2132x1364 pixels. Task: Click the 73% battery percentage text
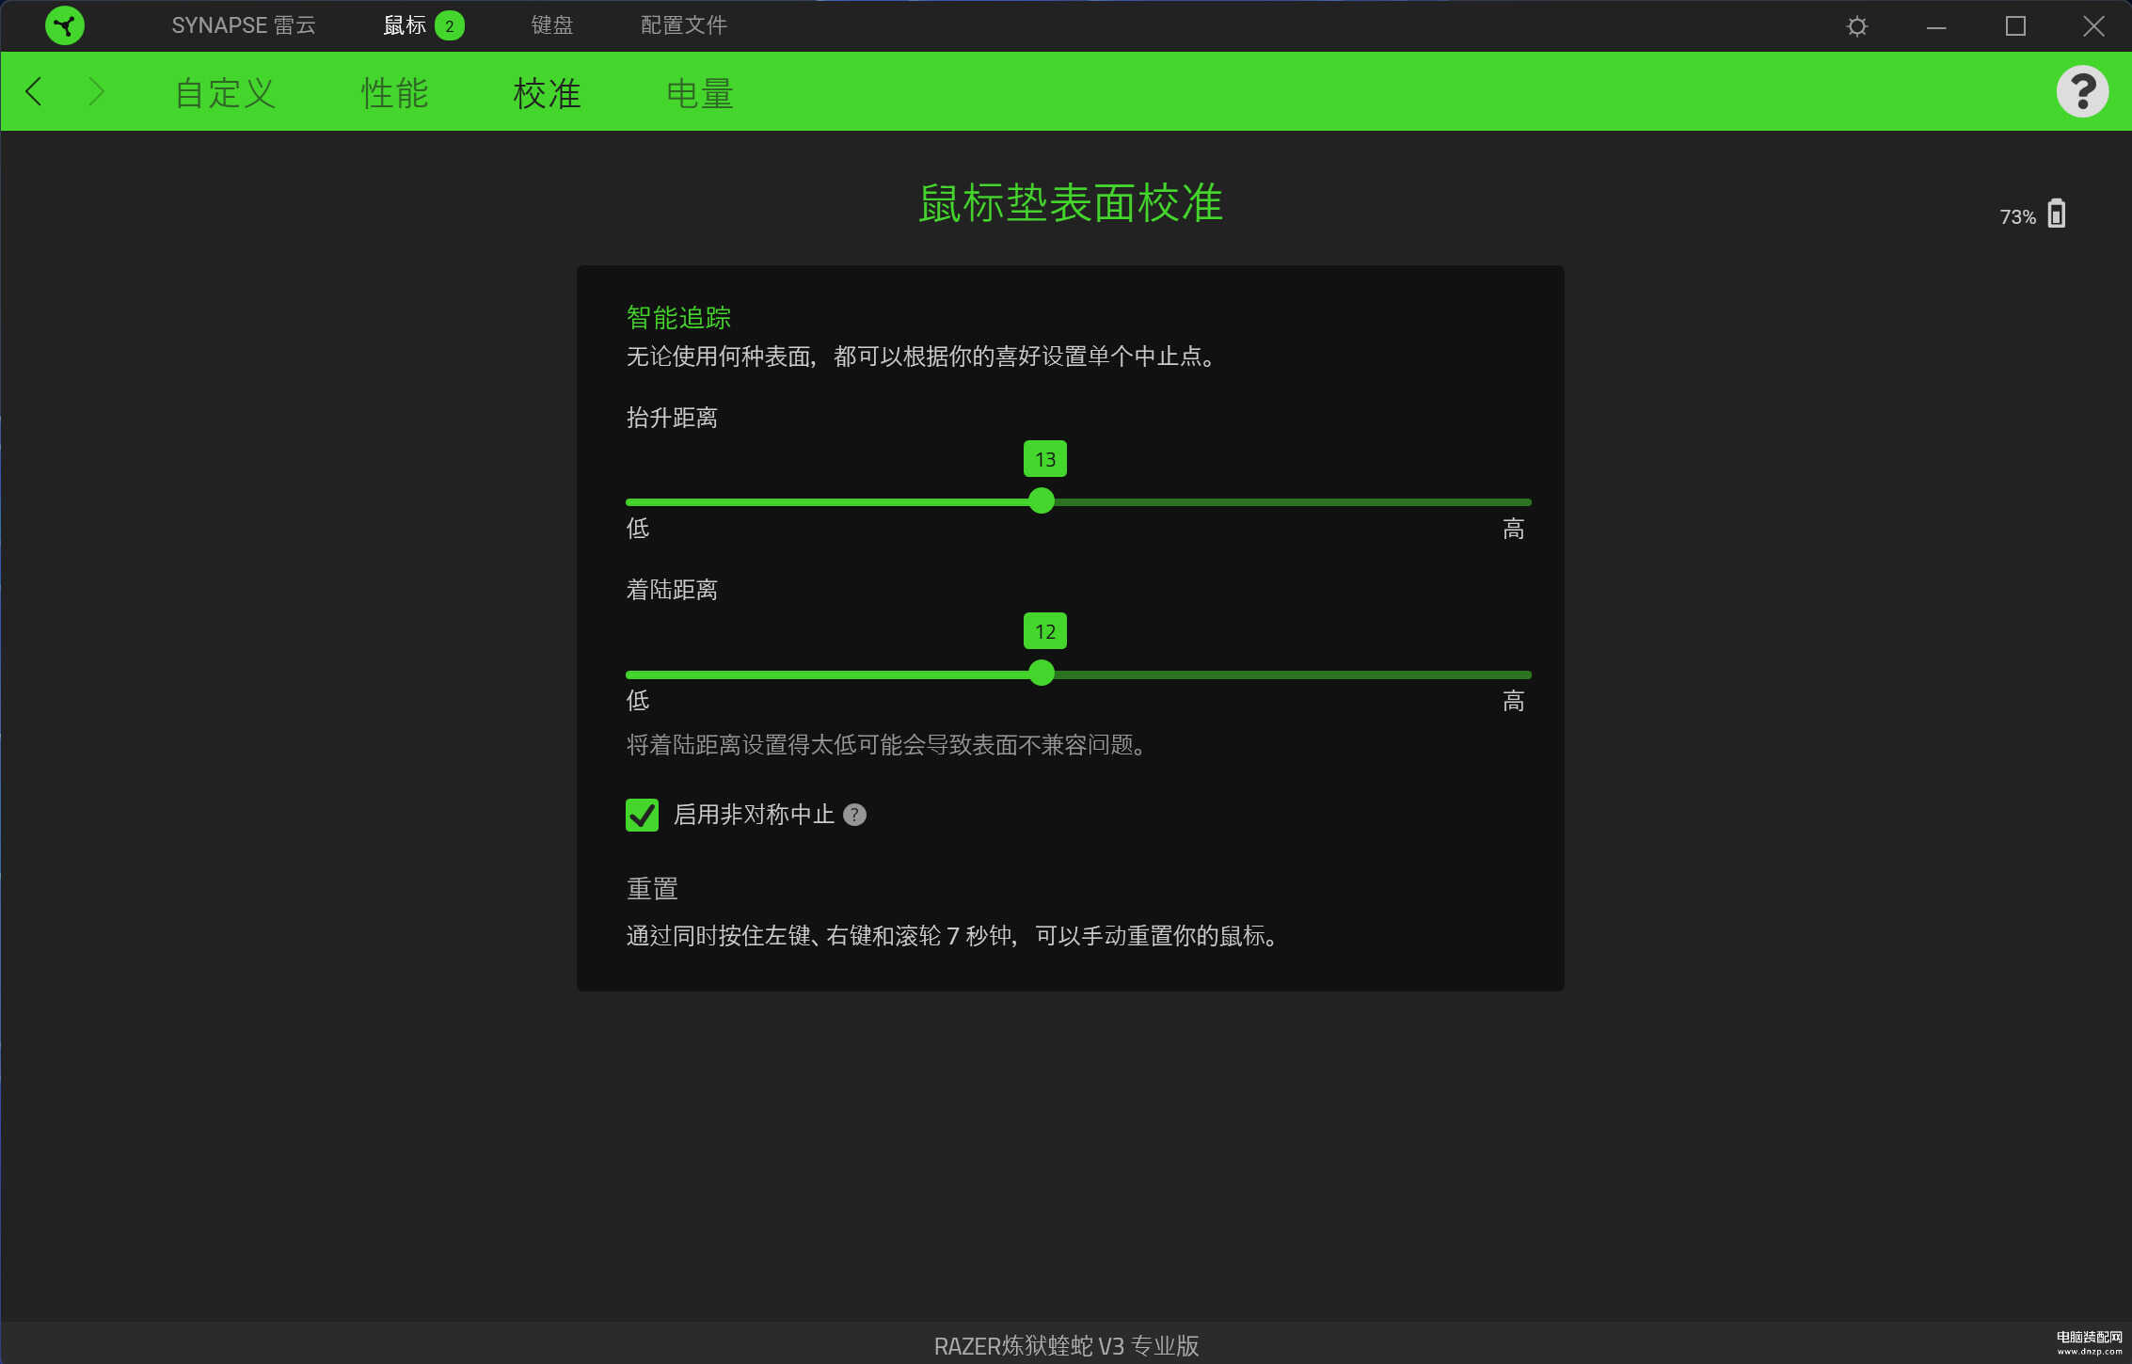(2018, 217)
